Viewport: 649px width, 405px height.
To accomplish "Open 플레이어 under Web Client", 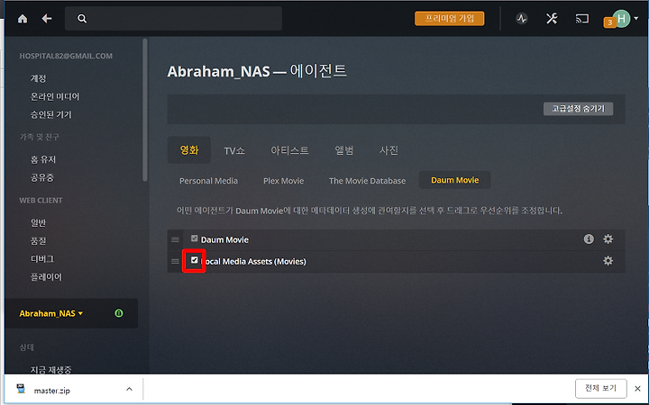I will click(46, 277).
